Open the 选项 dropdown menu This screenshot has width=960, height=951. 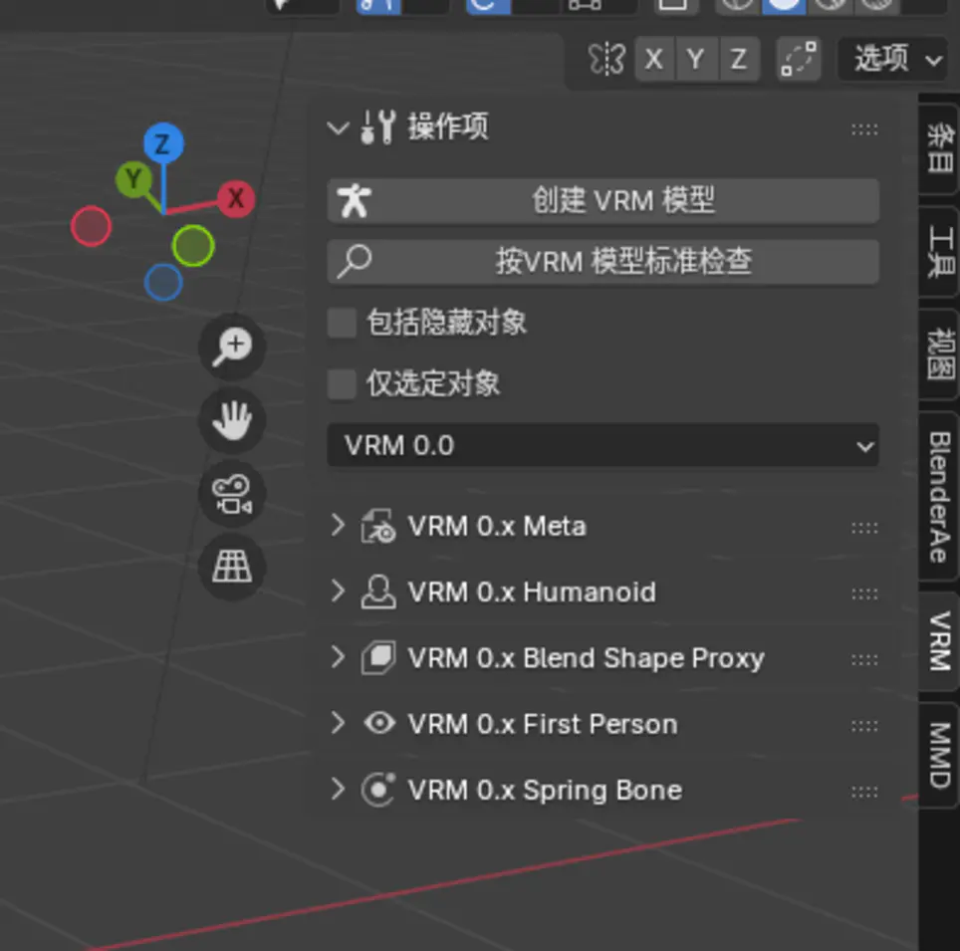coord(892,60)
